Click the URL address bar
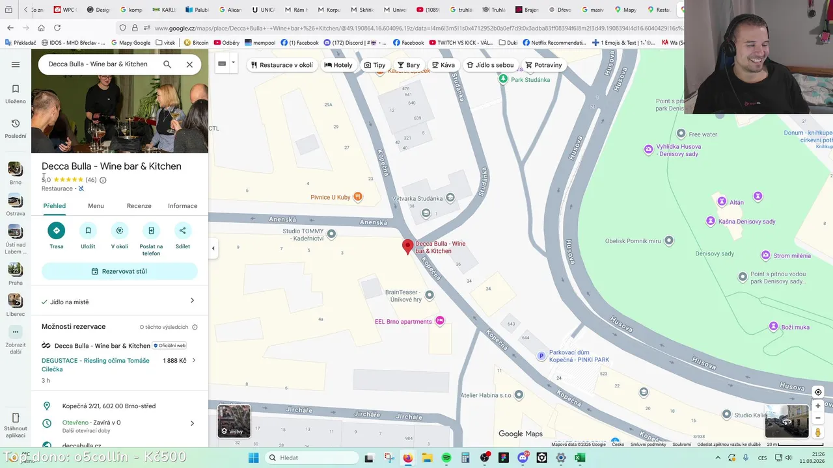The height and width of the screenshot is (468, 833). click(416, 28)
